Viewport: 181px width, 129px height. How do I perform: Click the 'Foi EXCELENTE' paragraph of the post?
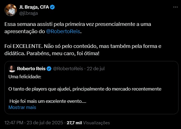(x=83, y=46)
